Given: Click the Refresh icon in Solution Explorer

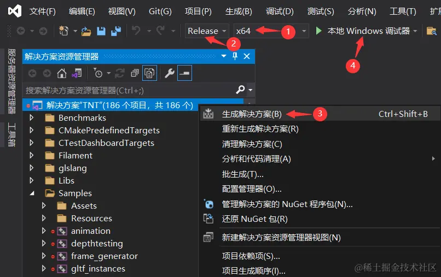Looking at the screenshot, I should tap(120, 73).
